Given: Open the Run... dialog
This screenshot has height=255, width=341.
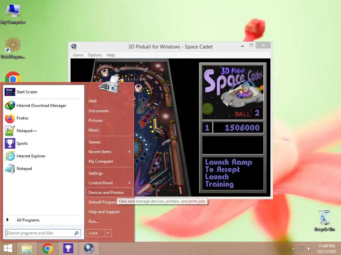Looking at the screenshot, I should point(94,221).
